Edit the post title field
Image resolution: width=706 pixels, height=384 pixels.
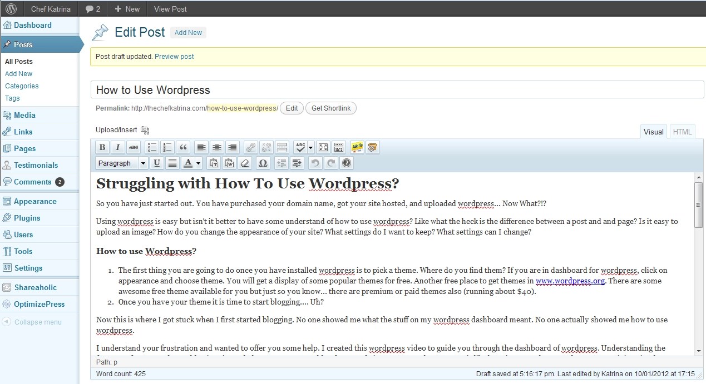pos(397,90)
